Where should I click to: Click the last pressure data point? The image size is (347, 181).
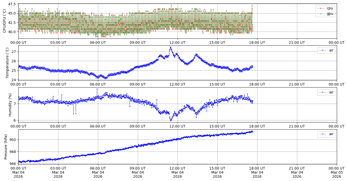click(x=252, y=131)
